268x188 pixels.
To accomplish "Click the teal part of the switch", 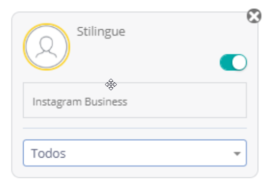I will [225, 62].
